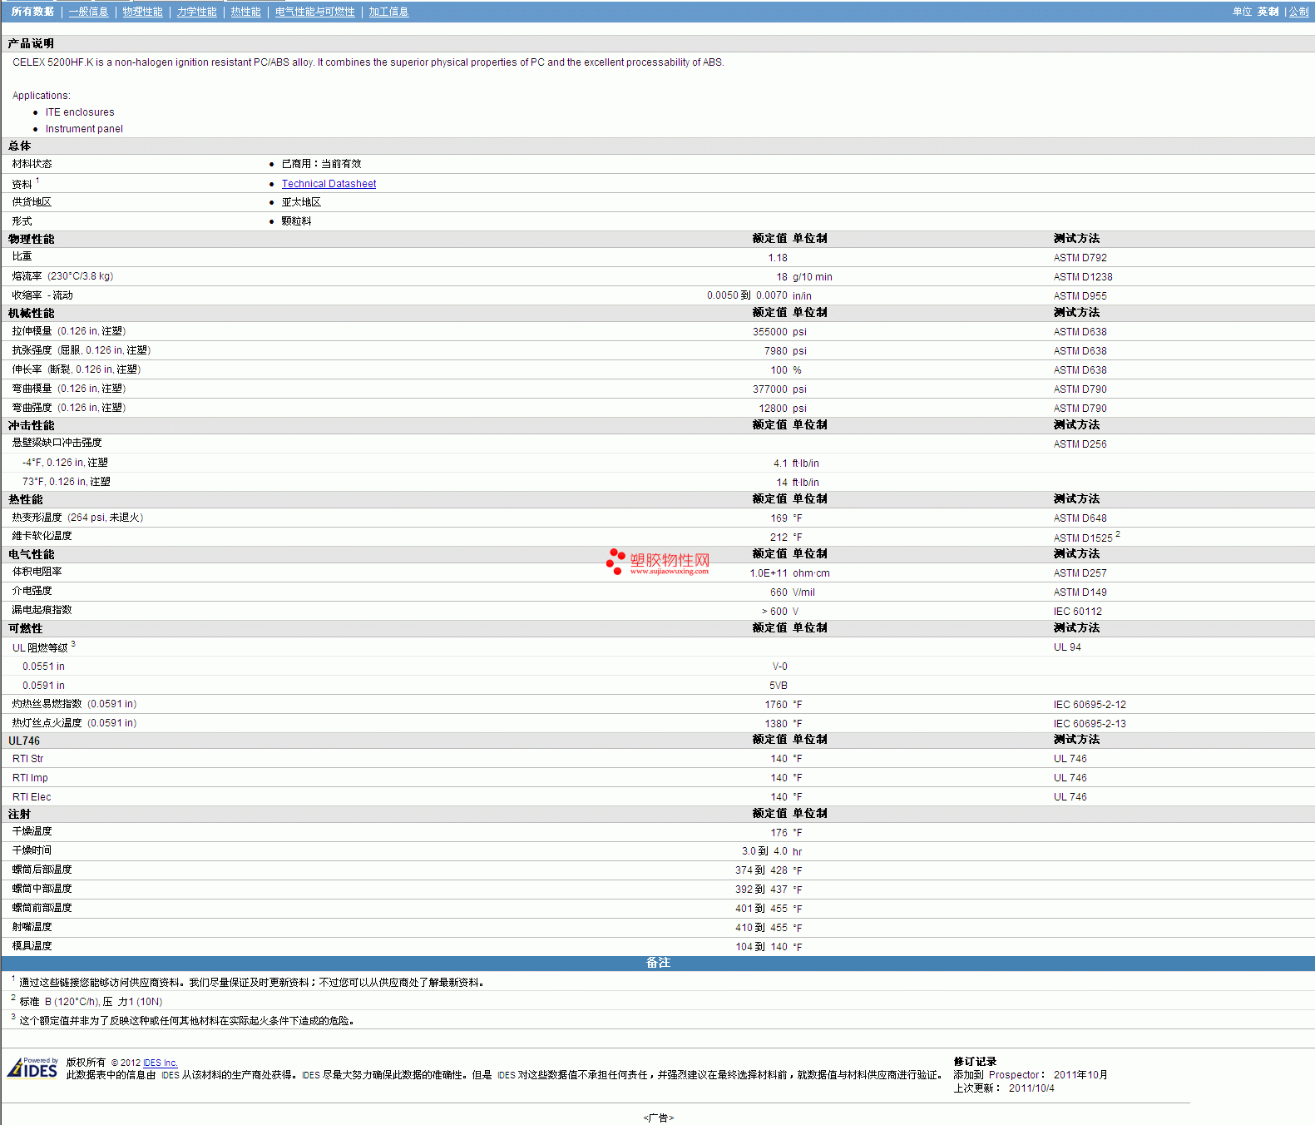Open the 热性能 tab

(245, 12)
